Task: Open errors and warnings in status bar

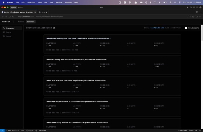Action: 30,130
